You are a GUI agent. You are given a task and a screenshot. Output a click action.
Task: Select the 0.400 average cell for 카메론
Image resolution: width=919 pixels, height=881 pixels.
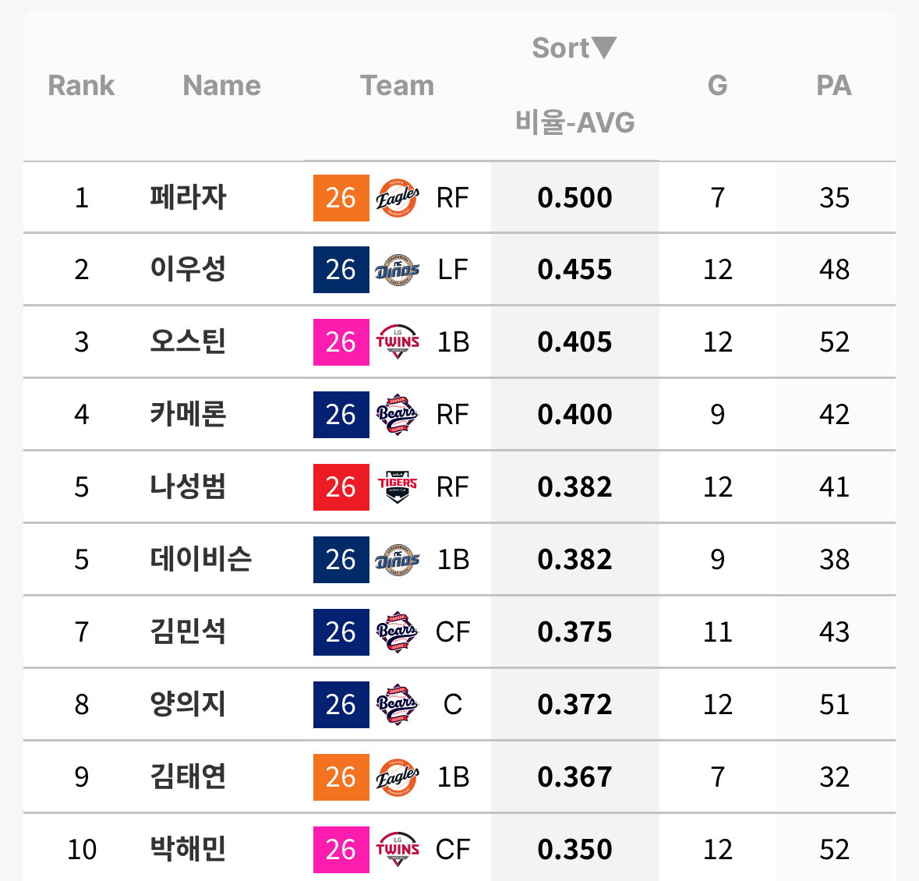click(x=575, y=415)
